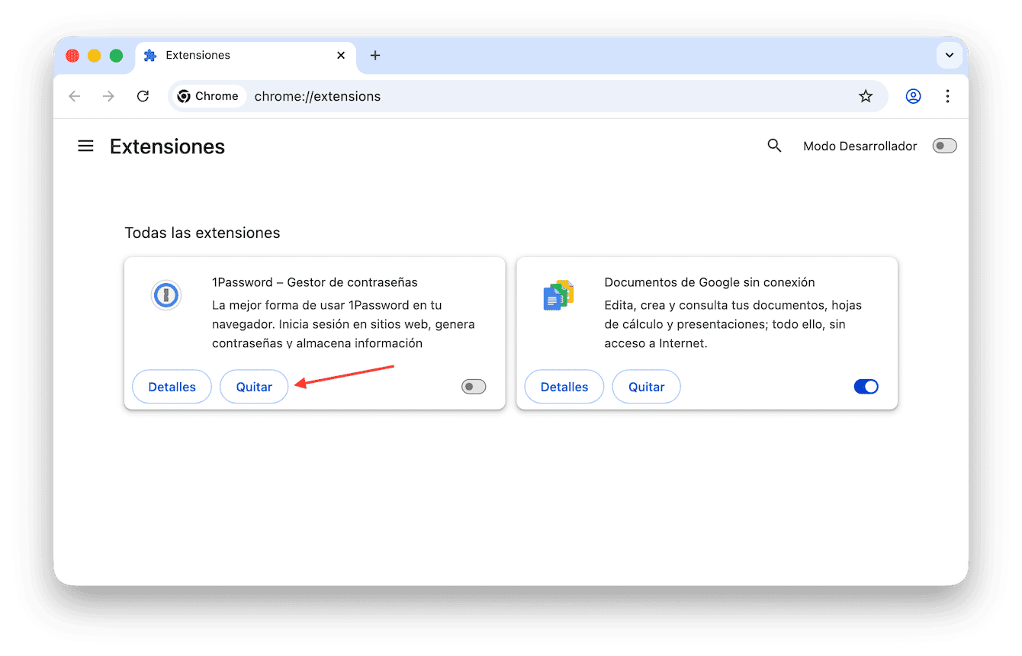Click the Chrome site info chip in address bar
This screenshot has height=656, width=1022.
tap(207, 96)
